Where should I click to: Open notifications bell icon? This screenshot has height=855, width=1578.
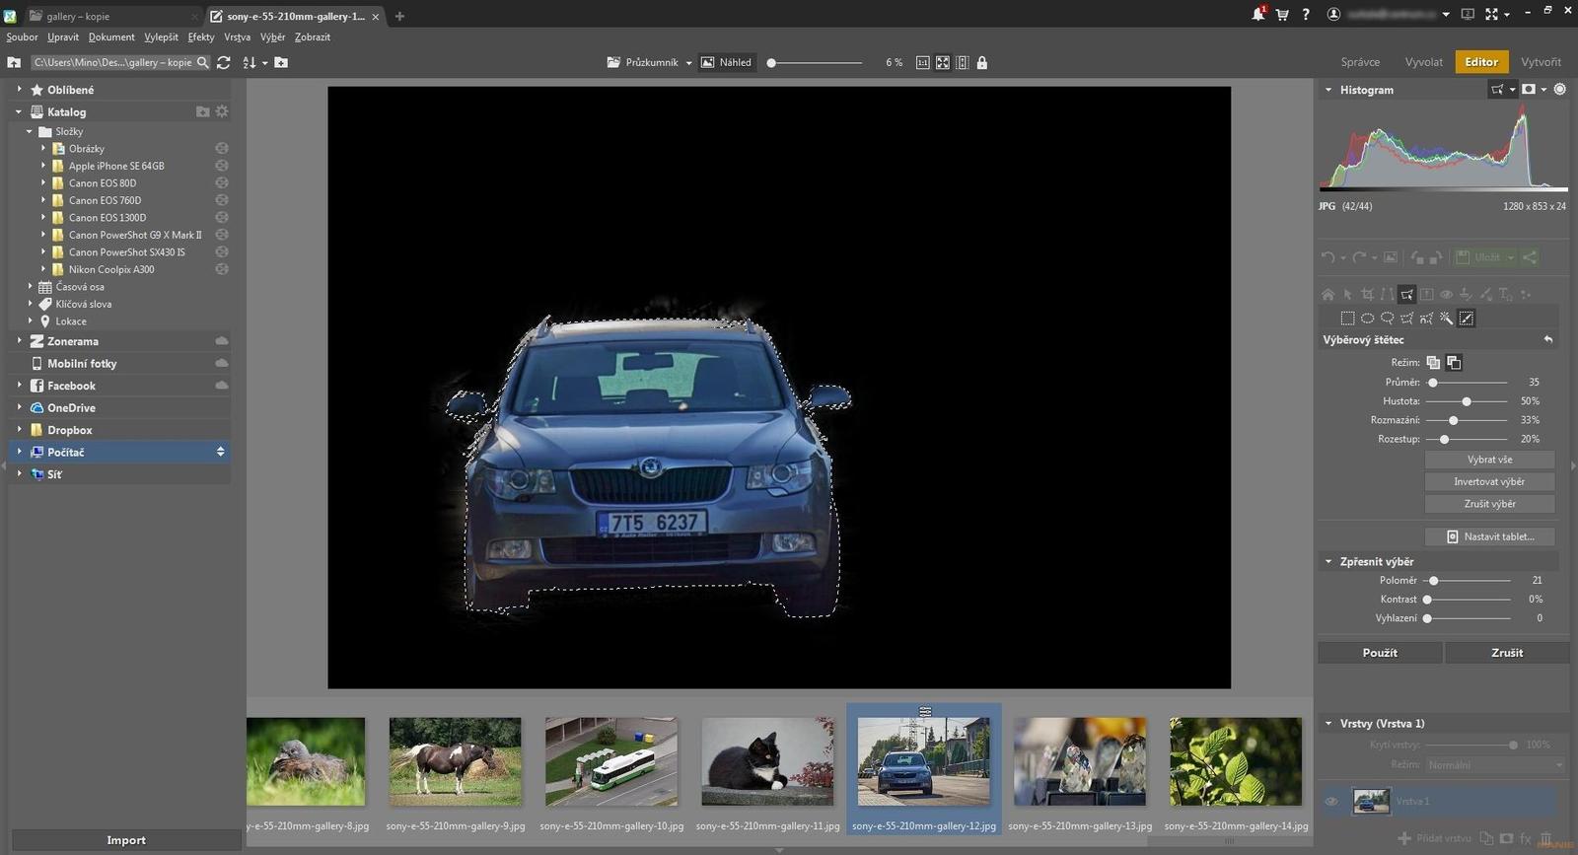1258,14
